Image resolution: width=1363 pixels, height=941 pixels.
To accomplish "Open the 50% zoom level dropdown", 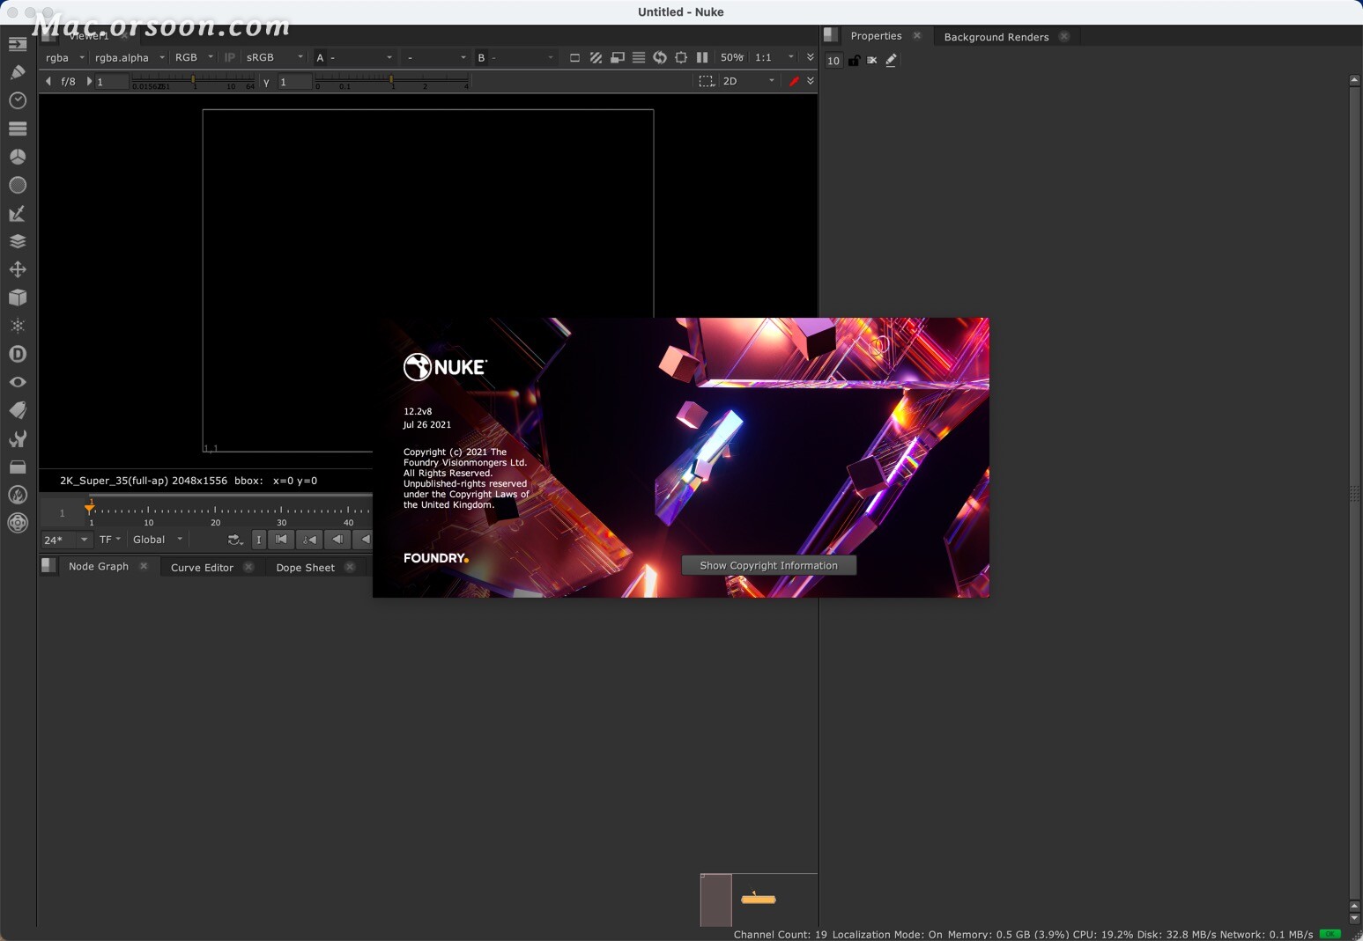I will (732, 57).
